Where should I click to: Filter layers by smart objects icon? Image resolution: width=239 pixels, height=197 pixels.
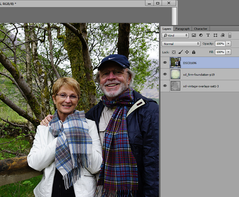click(223, 35)
